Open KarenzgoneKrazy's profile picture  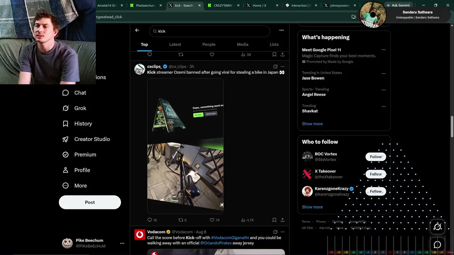pyautogui.click(x=307, y=191)
